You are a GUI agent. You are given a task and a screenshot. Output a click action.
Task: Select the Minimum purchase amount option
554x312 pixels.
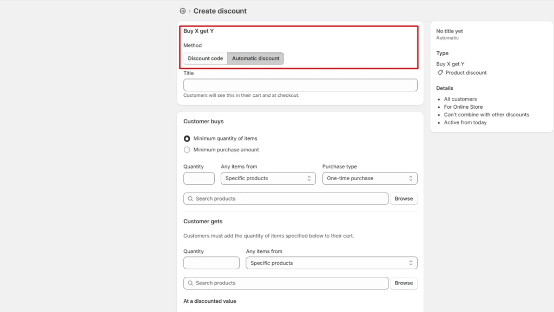(x=187, y=150)
